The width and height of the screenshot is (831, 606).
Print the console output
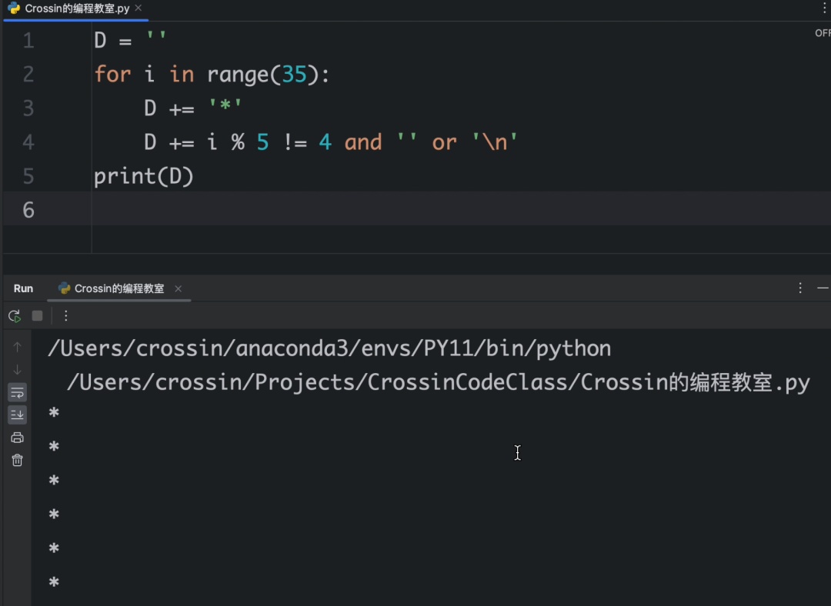pos(17,438)
